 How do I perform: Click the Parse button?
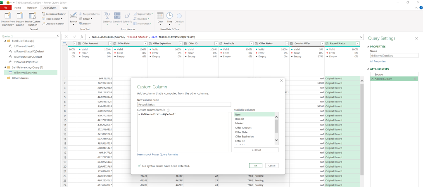85,24
